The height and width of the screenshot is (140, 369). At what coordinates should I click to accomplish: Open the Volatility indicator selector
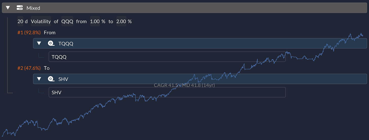click(41, 21)
